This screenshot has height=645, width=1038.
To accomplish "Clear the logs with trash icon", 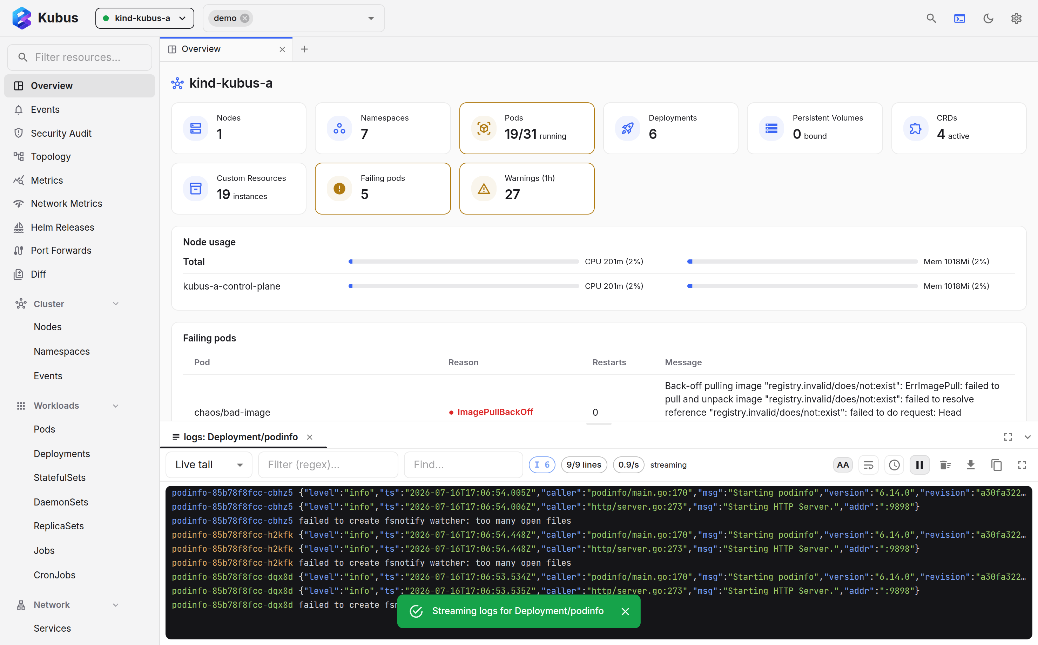I will [x=945, y=465].
